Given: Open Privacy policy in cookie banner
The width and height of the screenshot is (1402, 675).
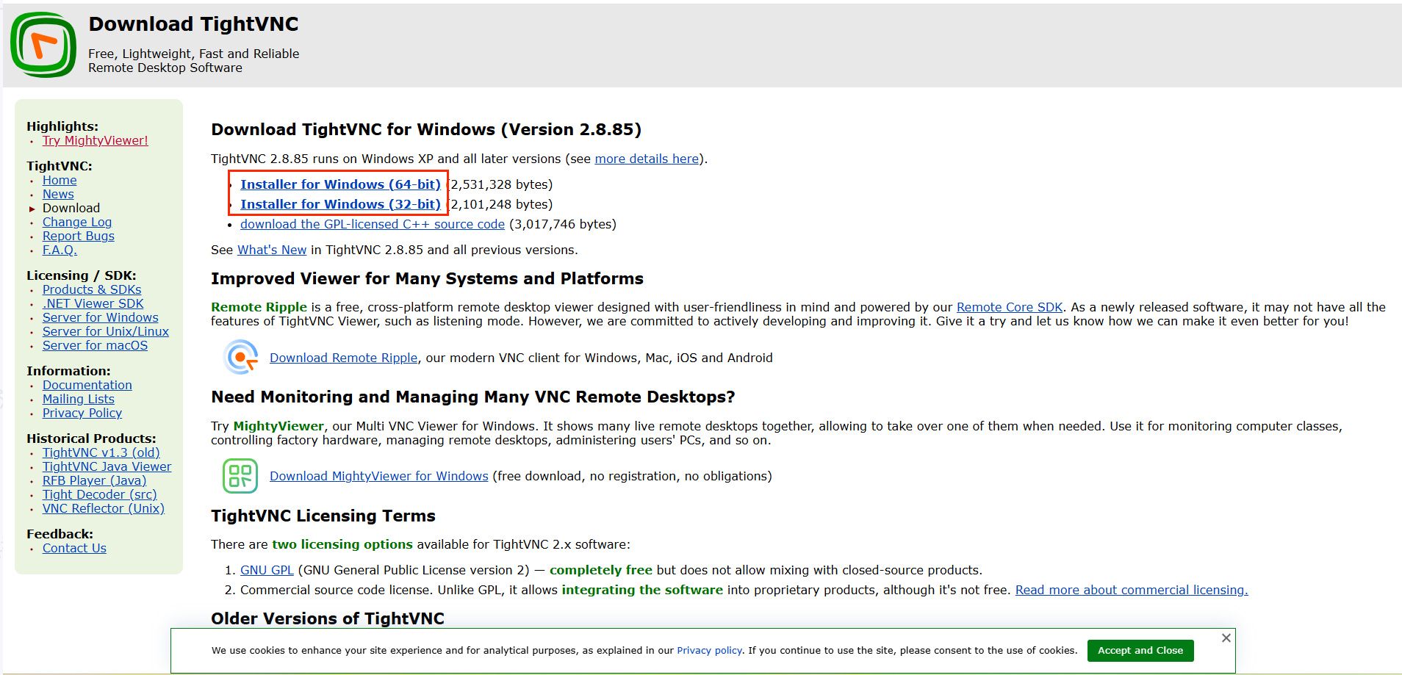Looking at the screenshot, I should tap(709, 650).
